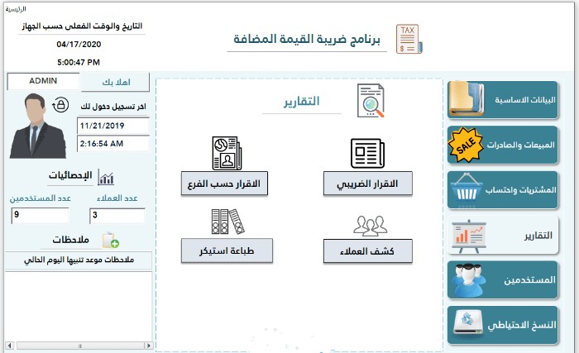This screenshot has width=579, height=353.
Task: Click scrollbar right arrow in notes panel
Action: click(x=148, y=346)
